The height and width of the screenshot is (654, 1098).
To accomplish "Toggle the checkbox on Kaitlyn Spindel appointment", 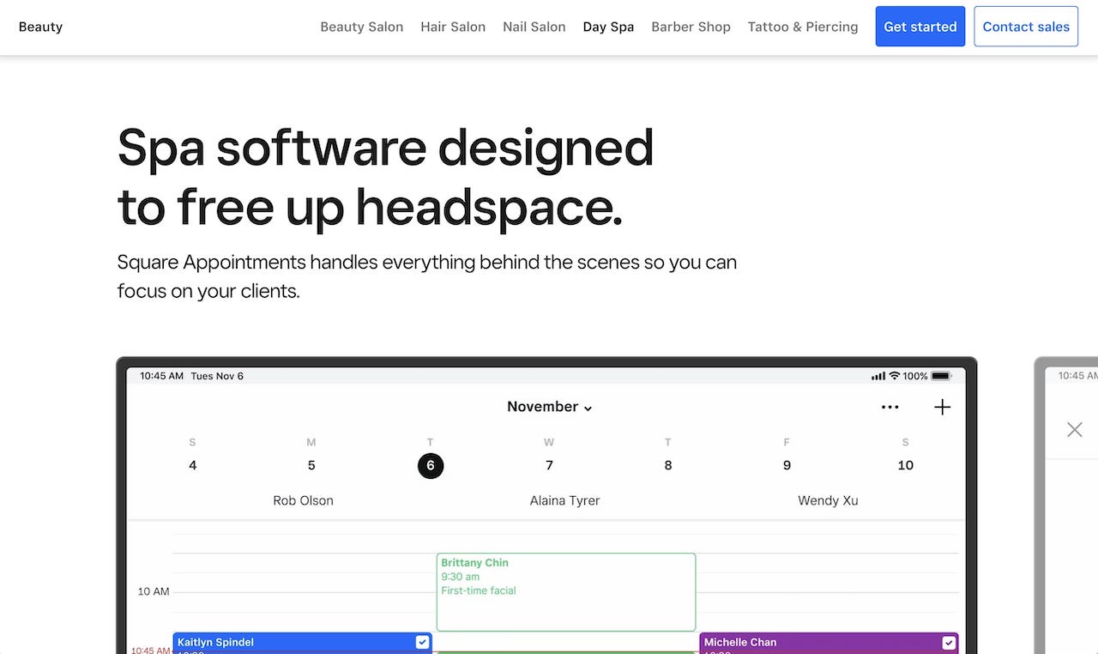I will [x=422, y=642].
